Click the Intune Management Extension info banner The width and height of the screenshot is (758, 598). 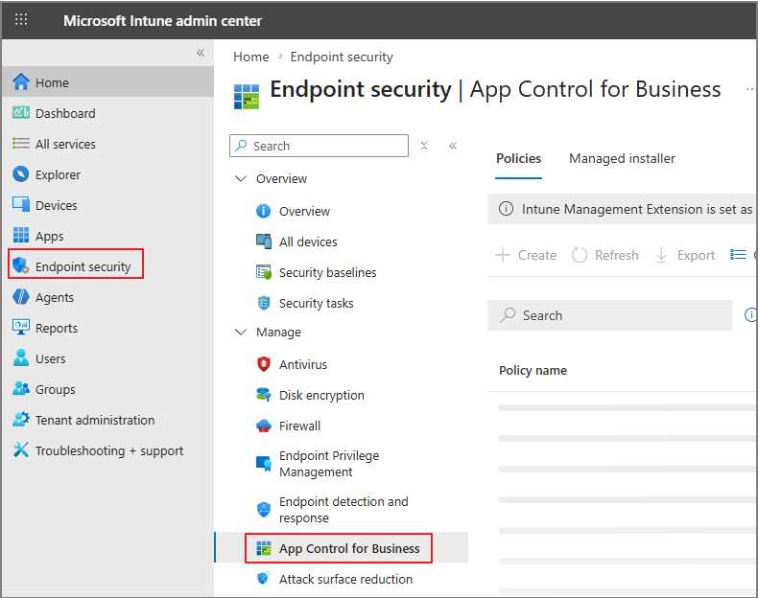tap(622, 209)
